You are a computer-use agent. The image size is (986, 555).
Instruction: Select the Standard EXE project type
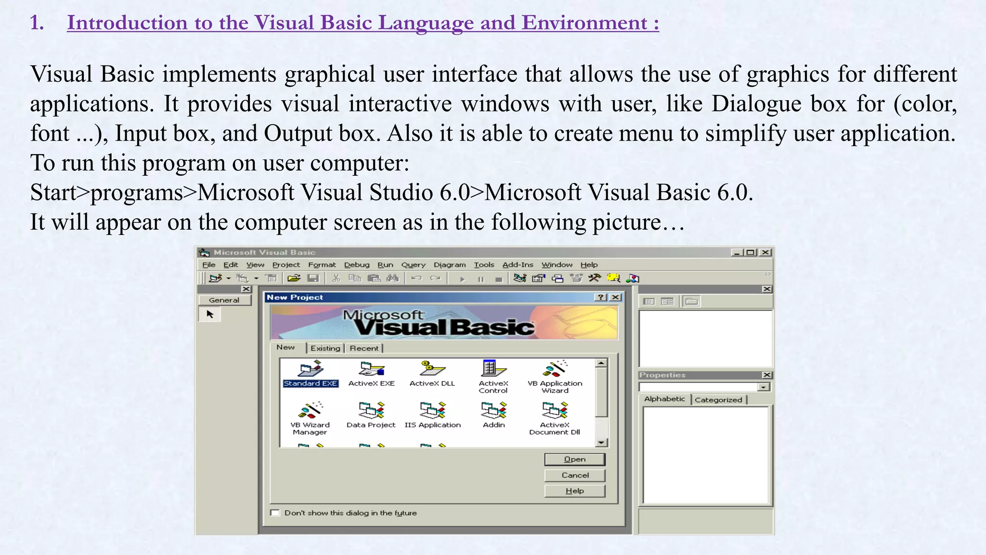(311, 374)
